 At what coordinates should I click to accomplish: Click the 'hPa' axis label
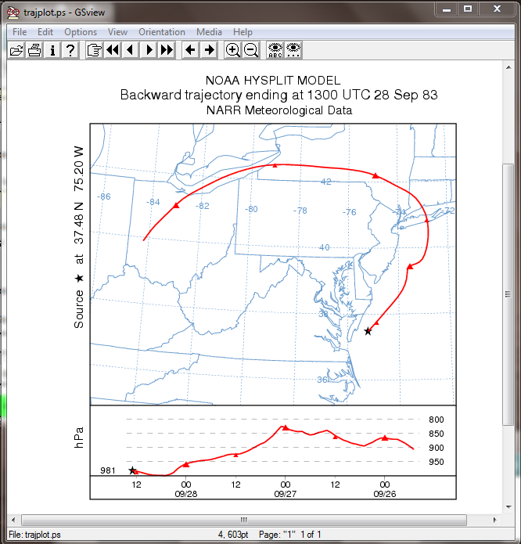(79, 438)
